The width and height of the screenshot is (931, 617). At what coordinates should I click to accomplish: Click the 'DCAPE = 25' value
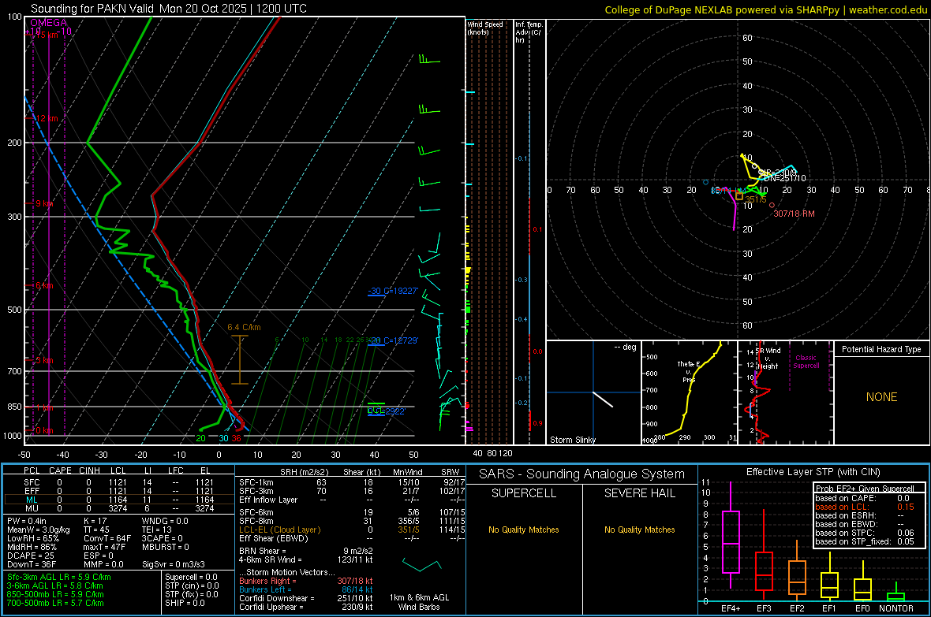coord(31,556)
